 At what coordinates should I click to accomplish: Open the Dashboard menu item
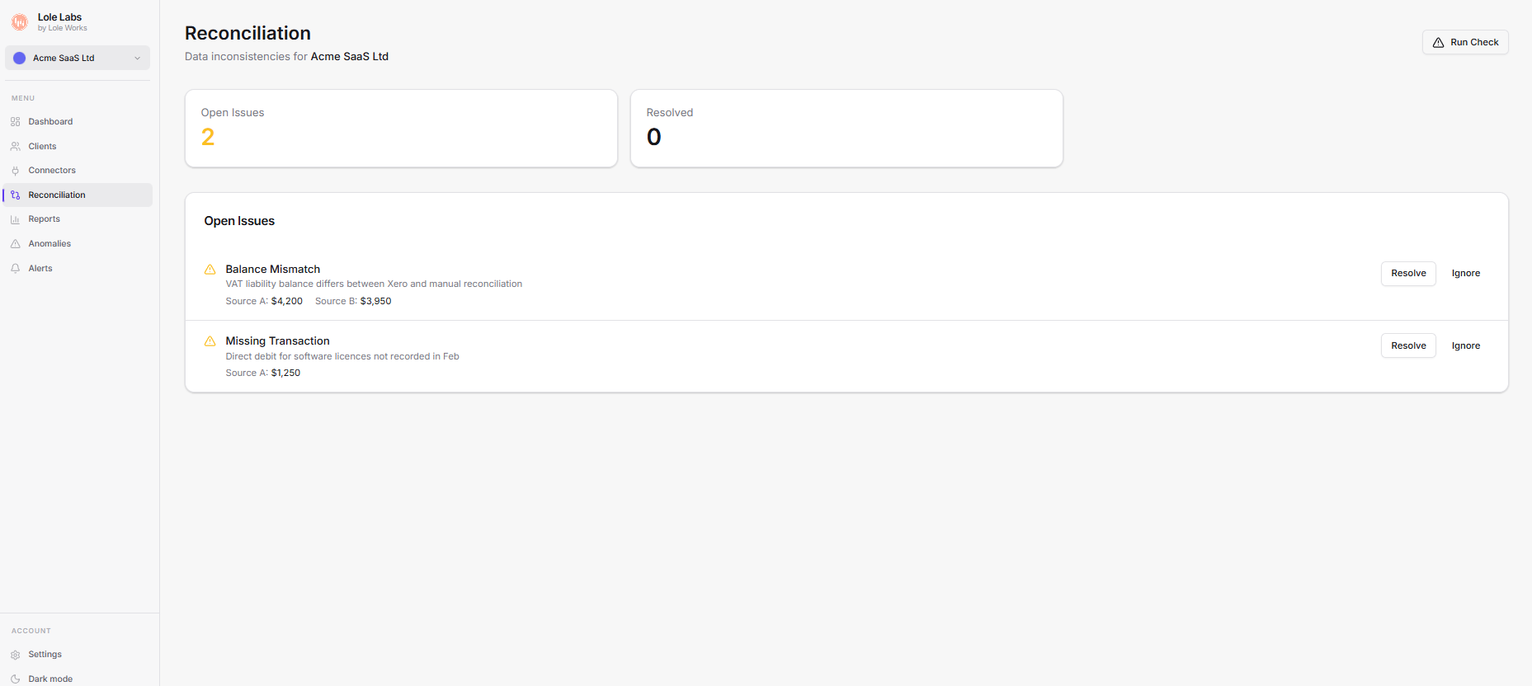pos(78,122)
